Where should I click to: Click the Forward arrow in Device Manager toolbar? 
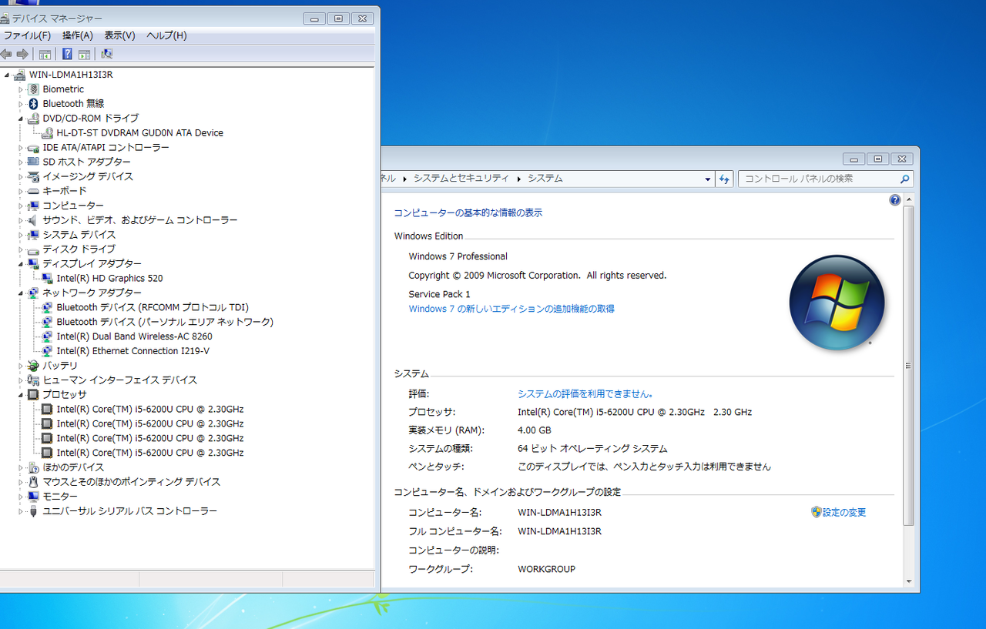click(x=22, y=54)
